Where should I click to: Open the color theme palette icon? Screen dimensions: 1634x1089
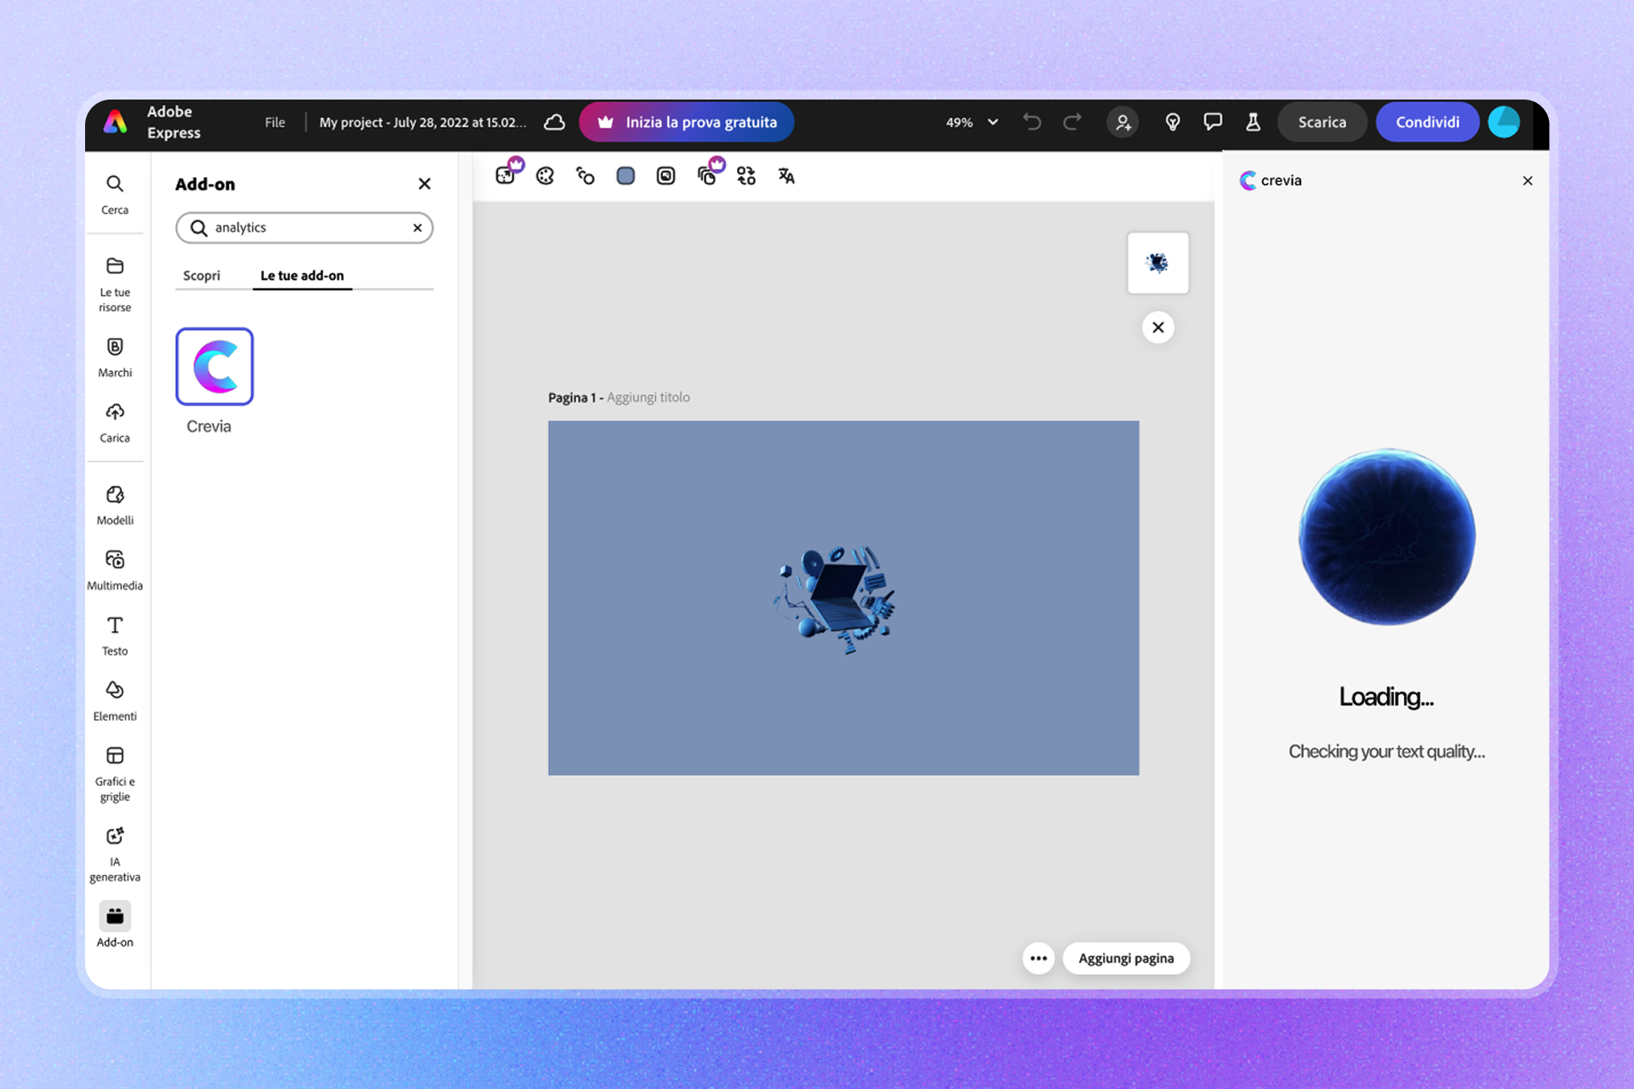click(x=545, y=176)
